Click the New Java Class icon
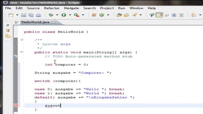 click(102, 15)
